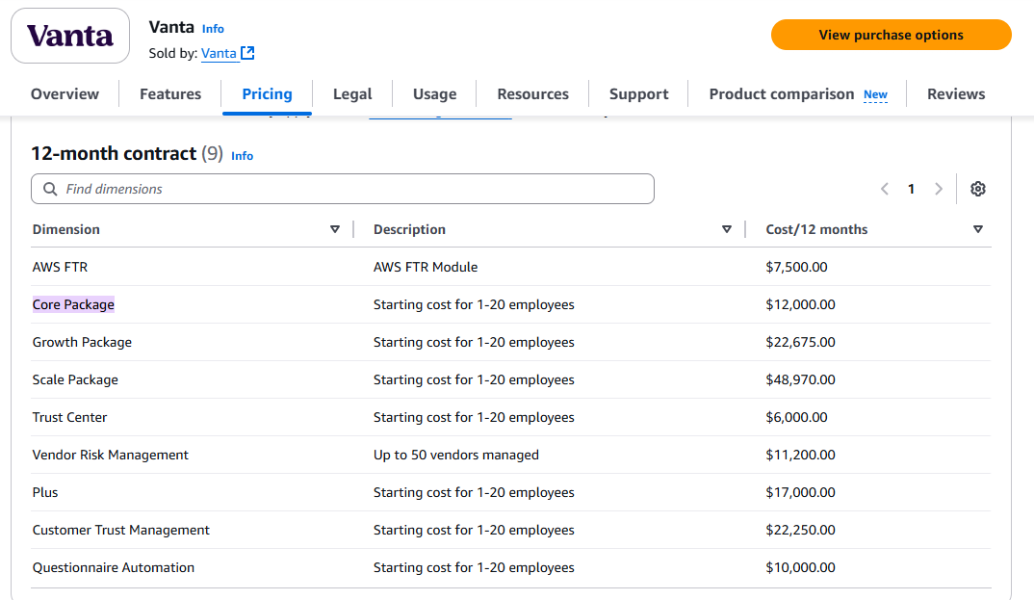Follow the Vanta seller link
Image resolution: width=1034 pixels, height=600 pixels.
point(219,53)
